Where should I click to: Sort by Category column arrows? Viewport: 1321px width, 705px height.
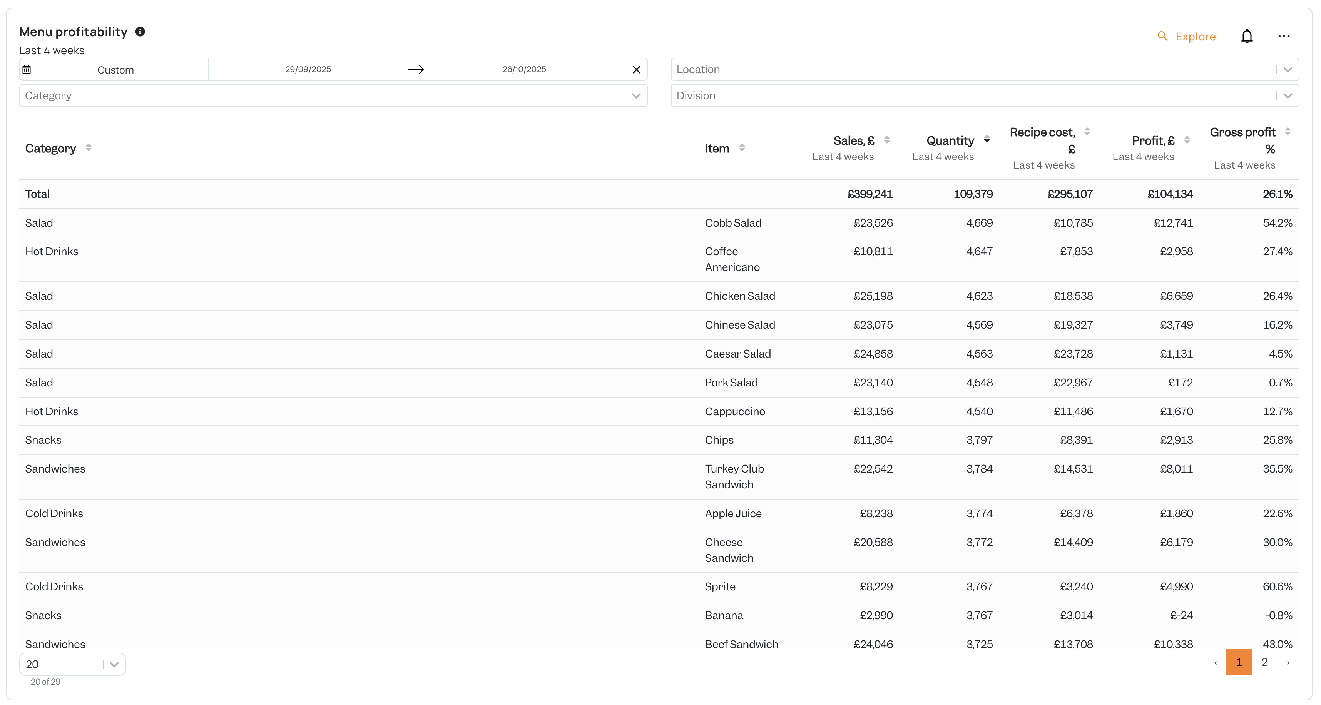point(89,148)
